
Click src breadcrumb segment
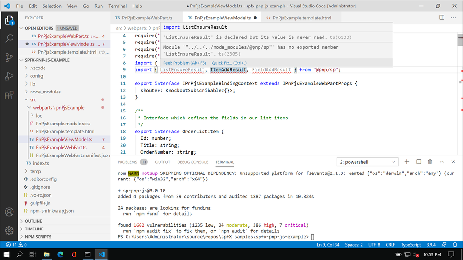(119, 28)
